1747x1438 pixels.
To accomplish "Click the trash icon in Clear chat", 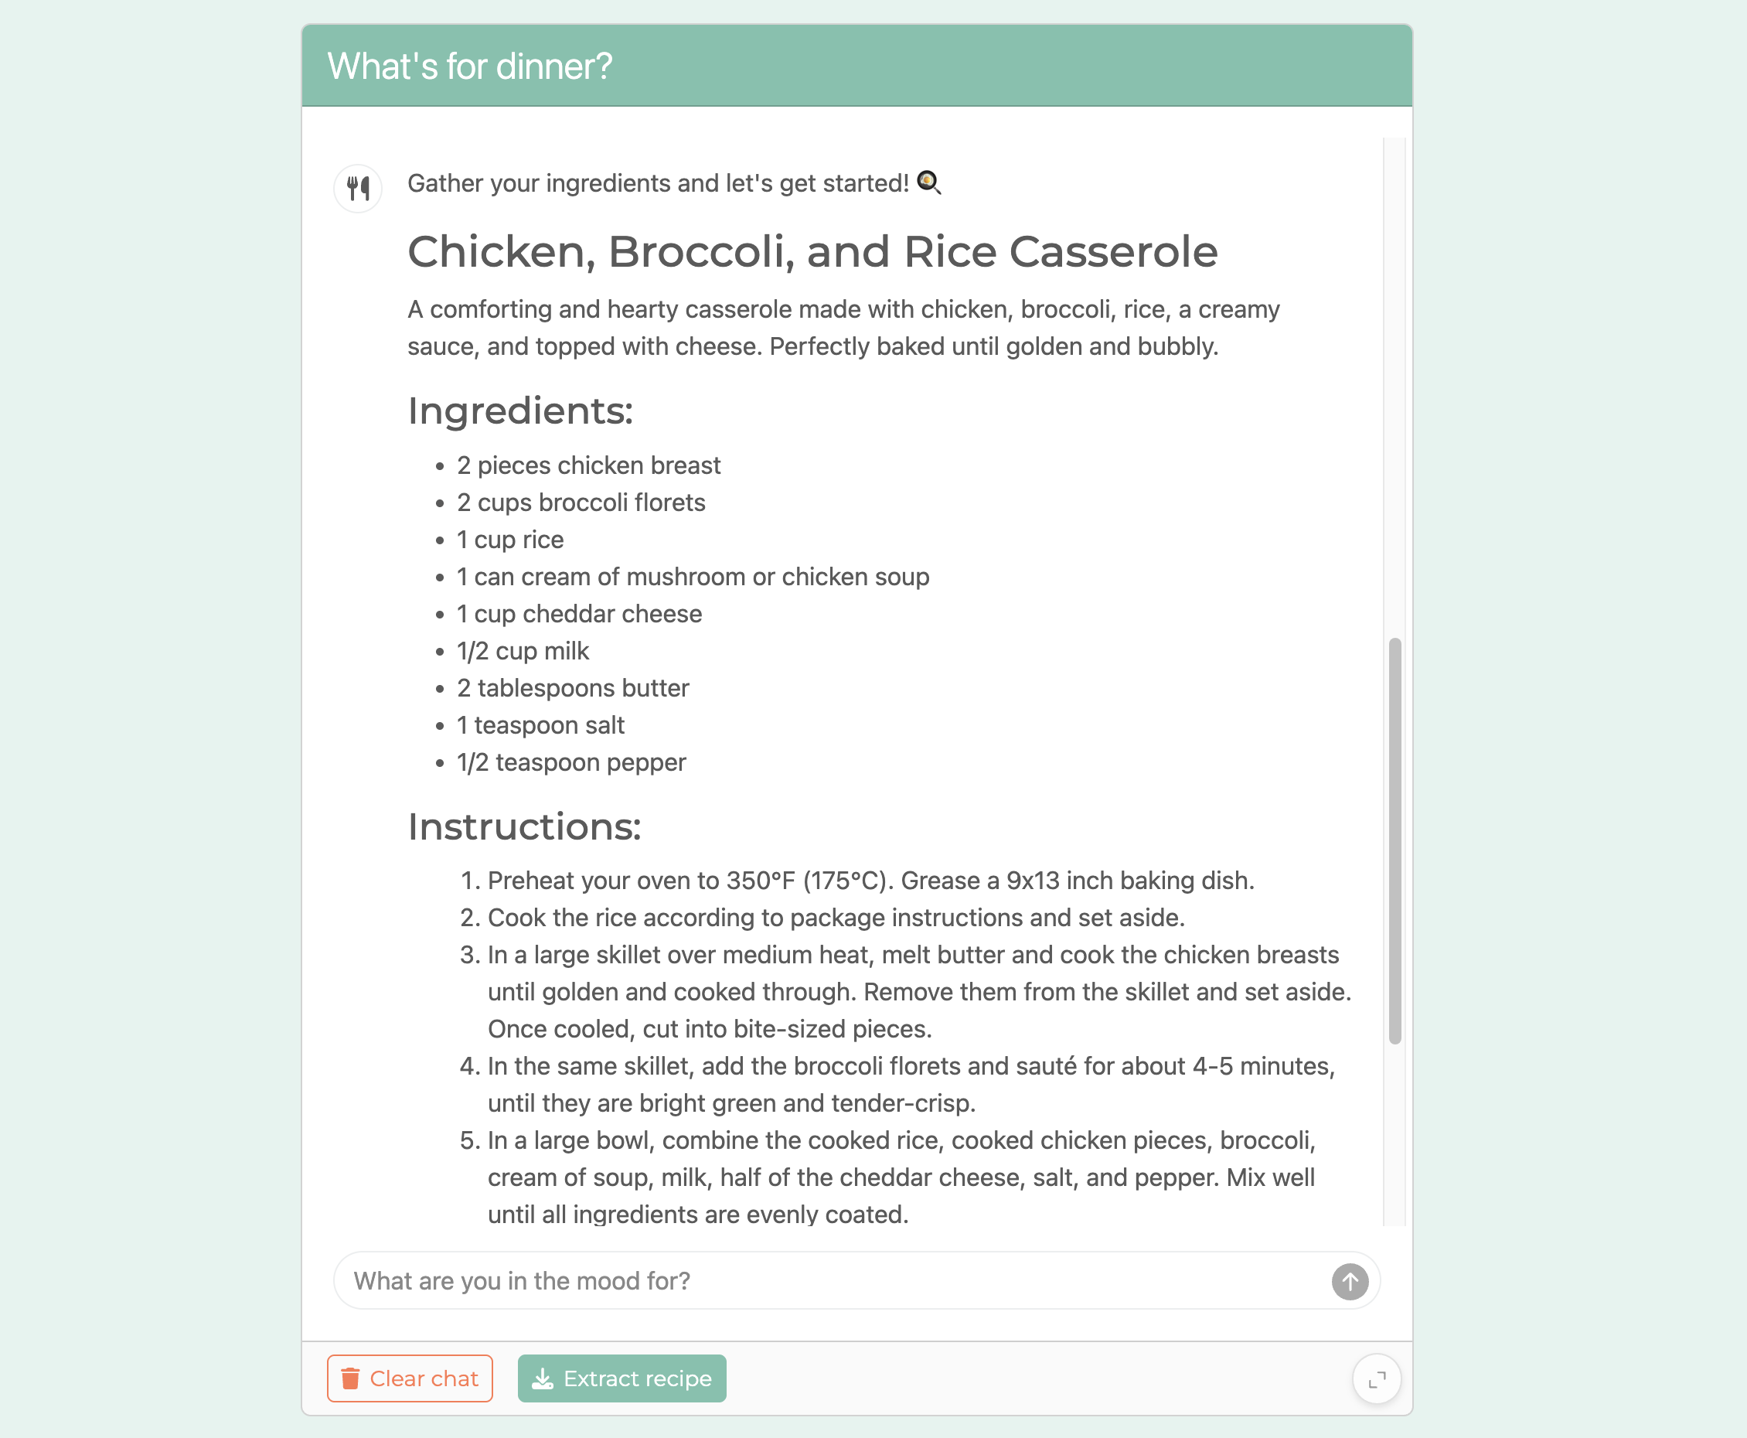I will [350, 1378].
